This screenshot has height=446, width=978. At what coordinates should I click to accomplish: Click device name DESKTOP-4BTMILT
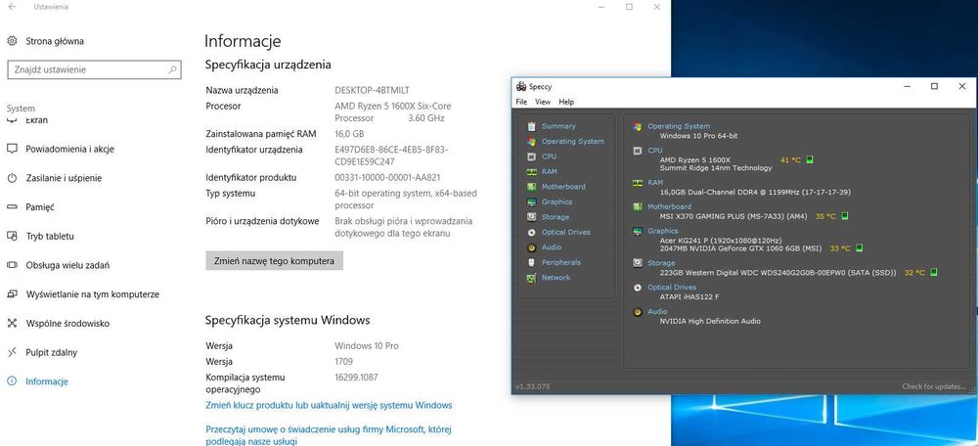coord(373,90)
